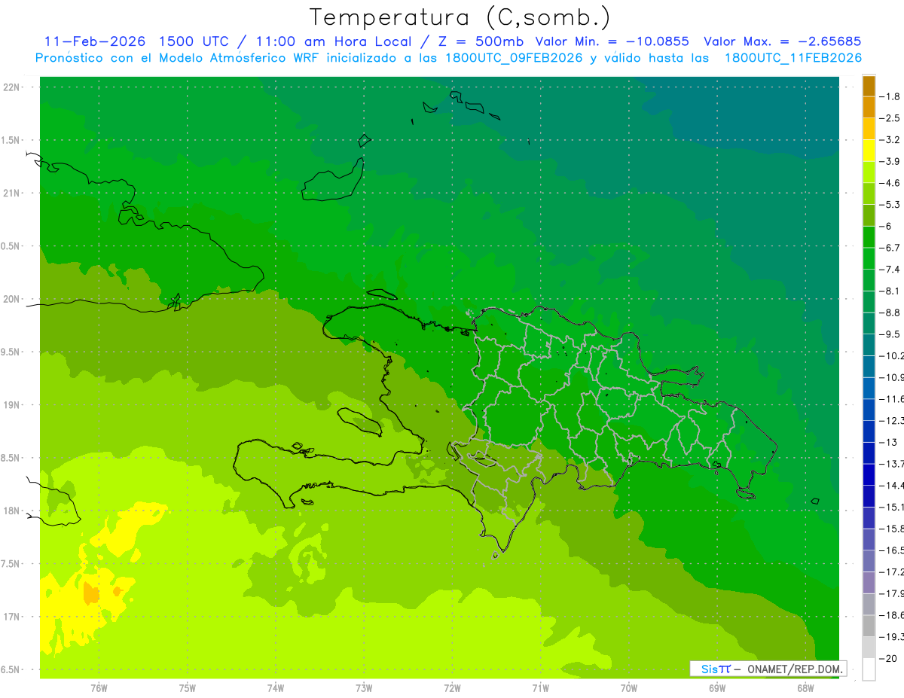Select green legend swatch between -6 and -6.7
The width and height of the screenshot is (904, 698).
[x=869, y=236]
